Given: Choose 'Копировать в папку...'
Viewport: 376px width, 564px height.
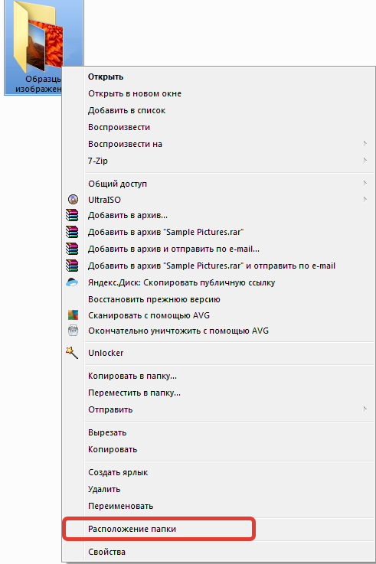Looking at the screenshot, I should pyautogui.click(x=218, y=376).
